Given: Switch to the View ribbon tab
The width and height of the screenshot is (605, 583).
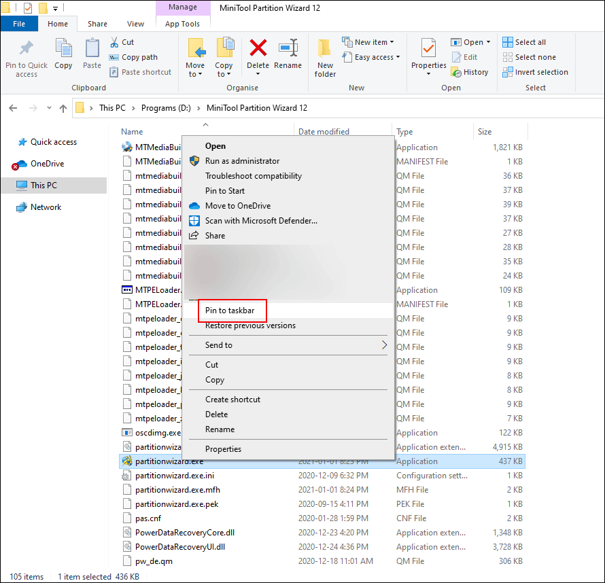Looking at the screenshot, I should 135,24.
